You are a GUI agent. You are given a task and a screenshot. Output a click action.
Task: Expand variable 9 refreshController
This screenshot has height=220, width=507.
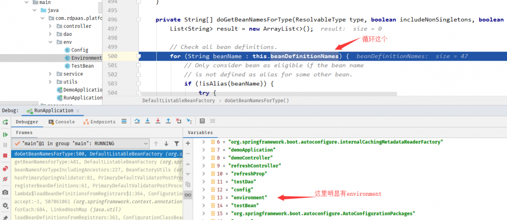tap(203, 165)
